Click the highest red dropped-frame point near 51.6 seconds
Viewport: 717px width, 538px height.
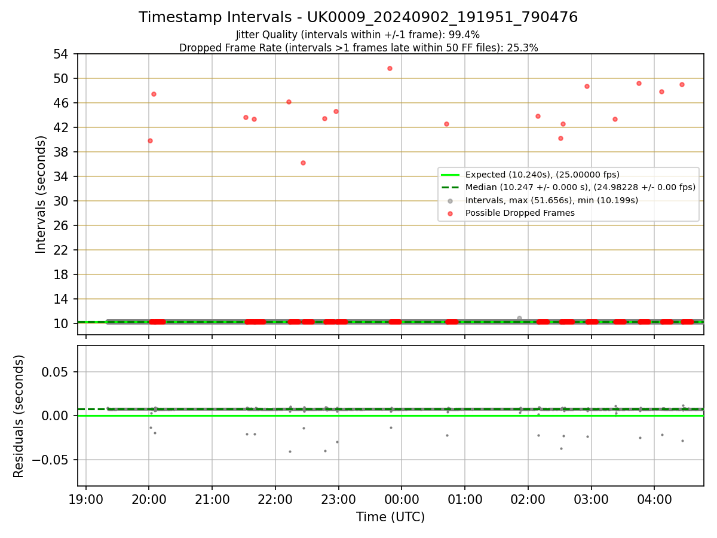[x=390, y=68]
